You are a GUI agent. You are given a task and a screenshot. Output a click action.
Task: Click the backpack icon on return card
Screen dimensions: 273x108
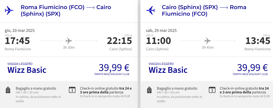tap(149, 90)
